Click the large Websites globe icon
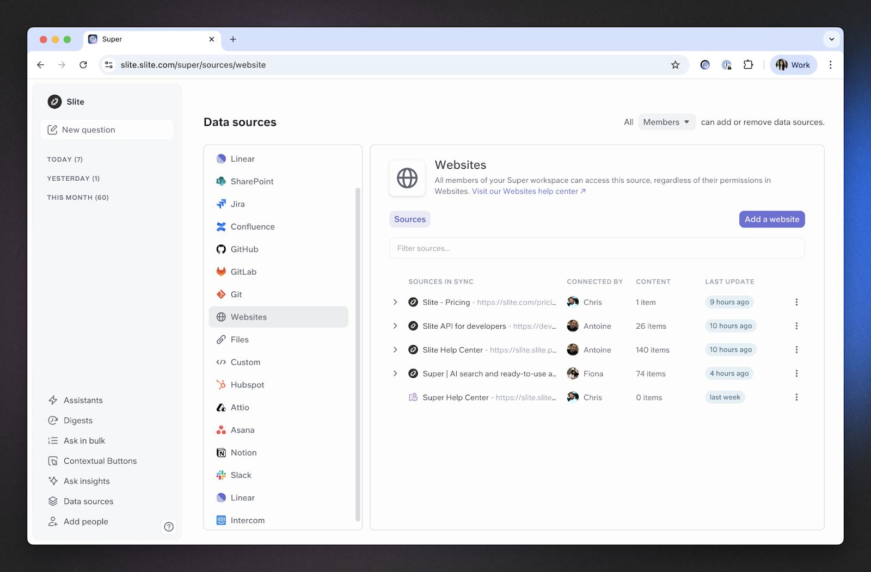This screenshot has height=572, width=871. pos(407,178)
